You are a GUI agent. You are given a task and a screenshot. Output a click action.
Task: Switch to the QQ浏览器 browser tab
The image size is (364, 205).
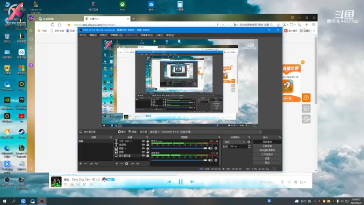coord(59,19)
